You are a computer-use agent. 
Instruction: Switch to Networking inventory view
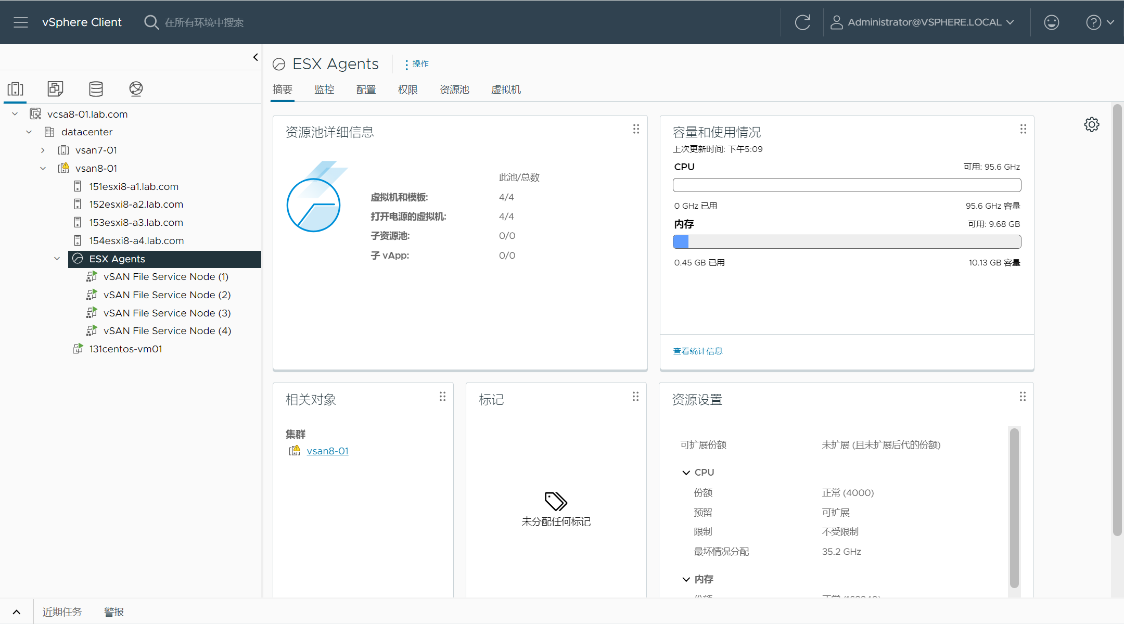(x=136, y=89)
